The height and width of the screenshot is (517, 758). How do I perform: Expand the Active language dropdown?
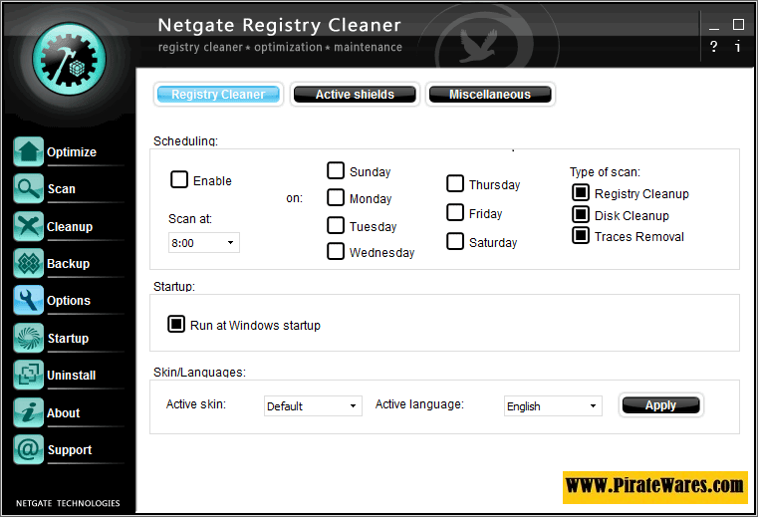(552, 406)
